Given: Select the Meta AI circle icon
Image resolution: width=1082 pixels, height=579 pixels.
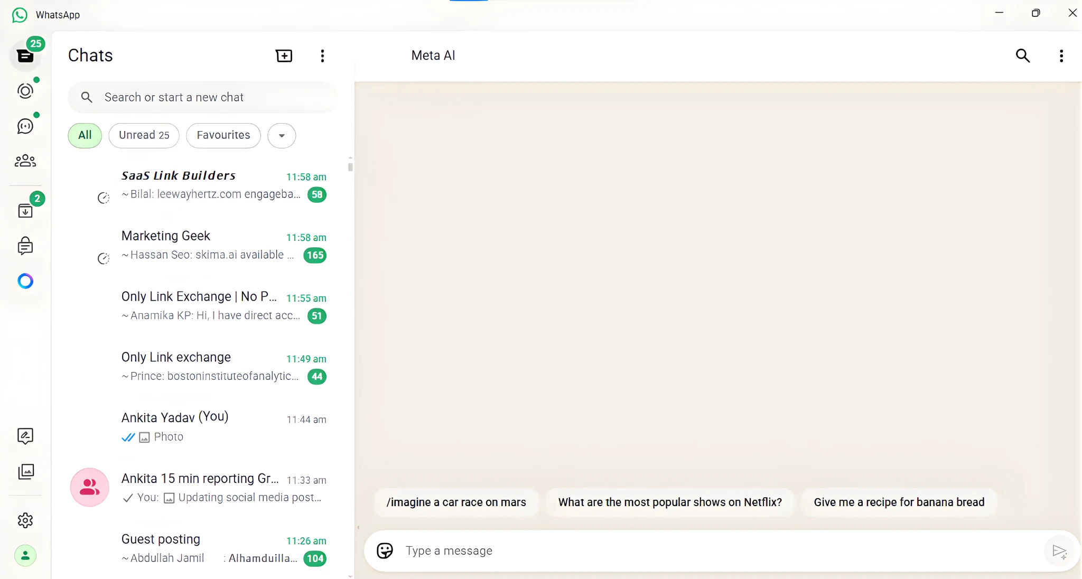Looking at the screenshot, I should click(25, 281).
